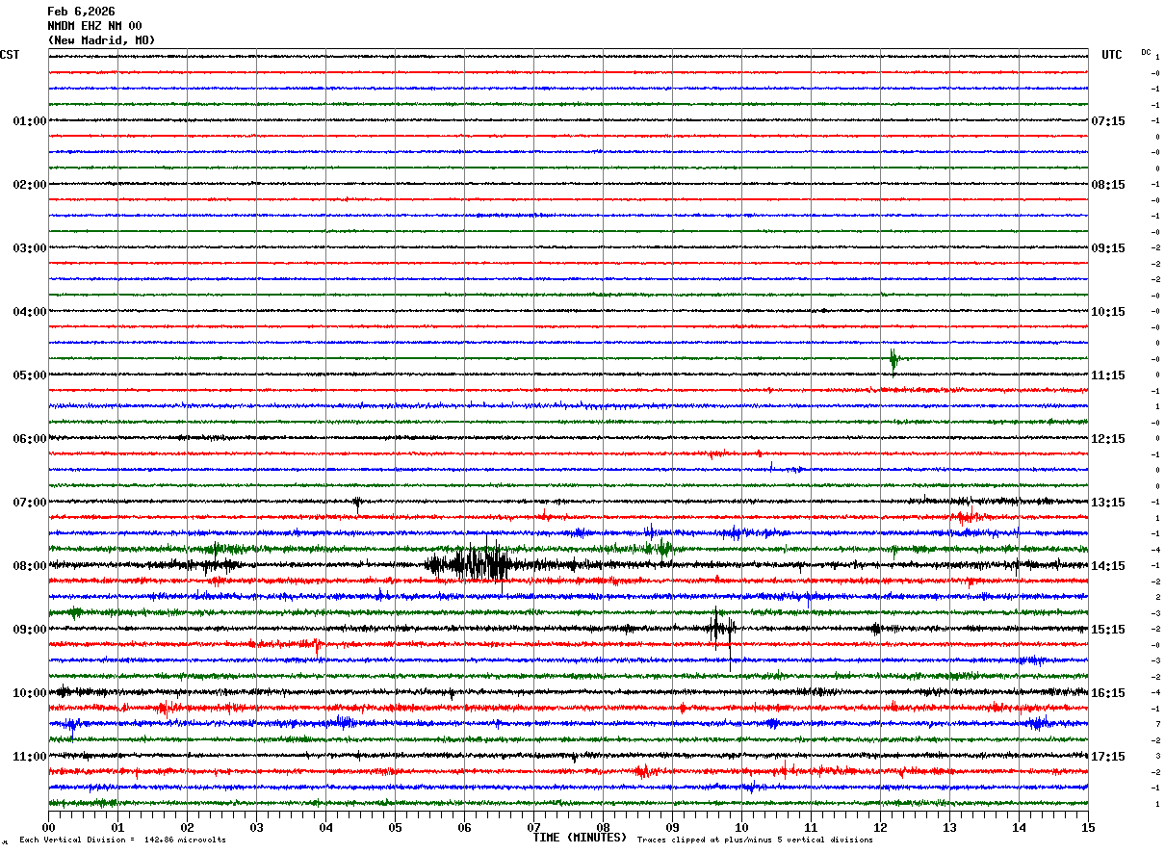Click the 15:15 UTC time label
The image size is (1165, 853).
(x=1108, y=630)
